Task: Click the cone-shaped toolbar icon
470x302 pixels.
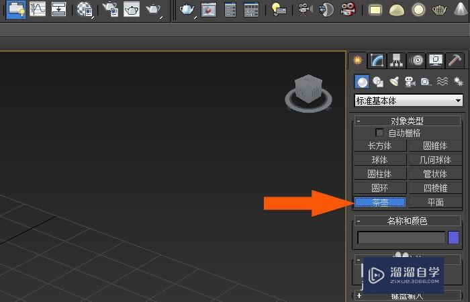Action: click(x=460, y=9)
